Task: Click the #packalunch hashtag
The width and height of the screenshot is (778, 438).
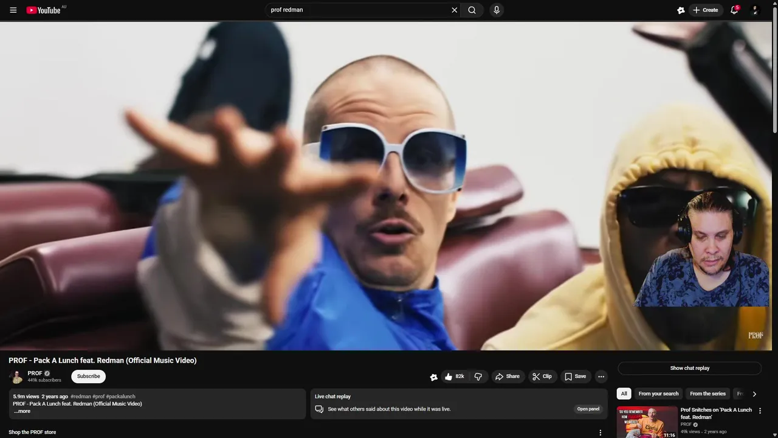Action: coord(121,397)
